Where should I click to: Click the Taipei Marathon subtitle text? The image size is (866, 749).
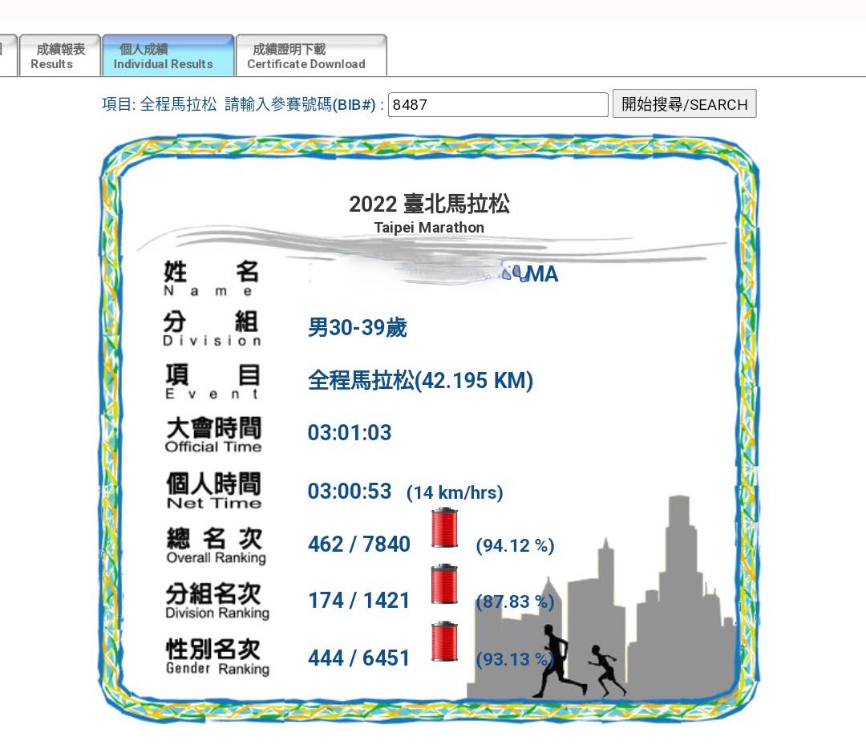coord(429,228)
